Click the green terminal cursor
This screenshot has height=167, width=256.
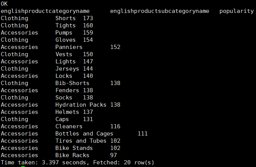(x=23, y=167)
